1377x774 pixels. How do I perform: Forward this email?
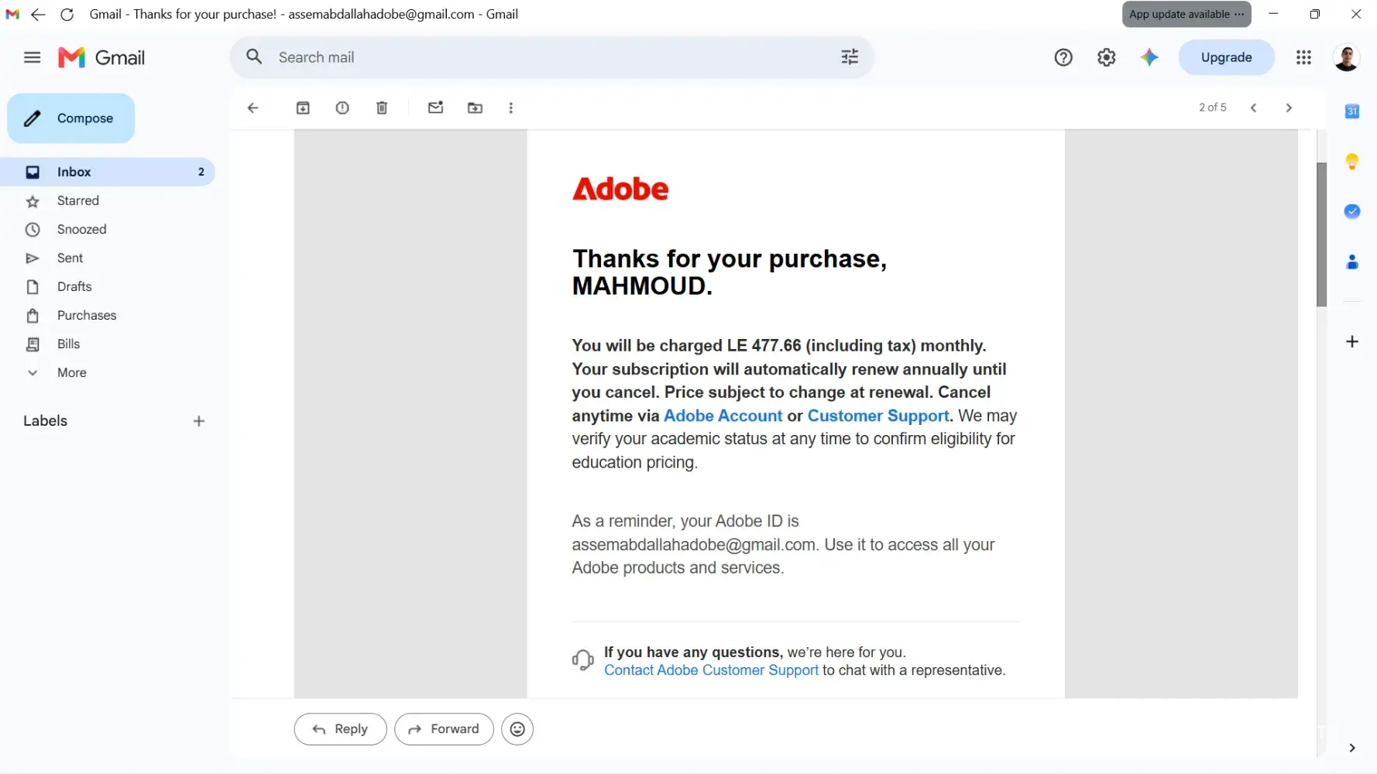(x=444, y=729)
